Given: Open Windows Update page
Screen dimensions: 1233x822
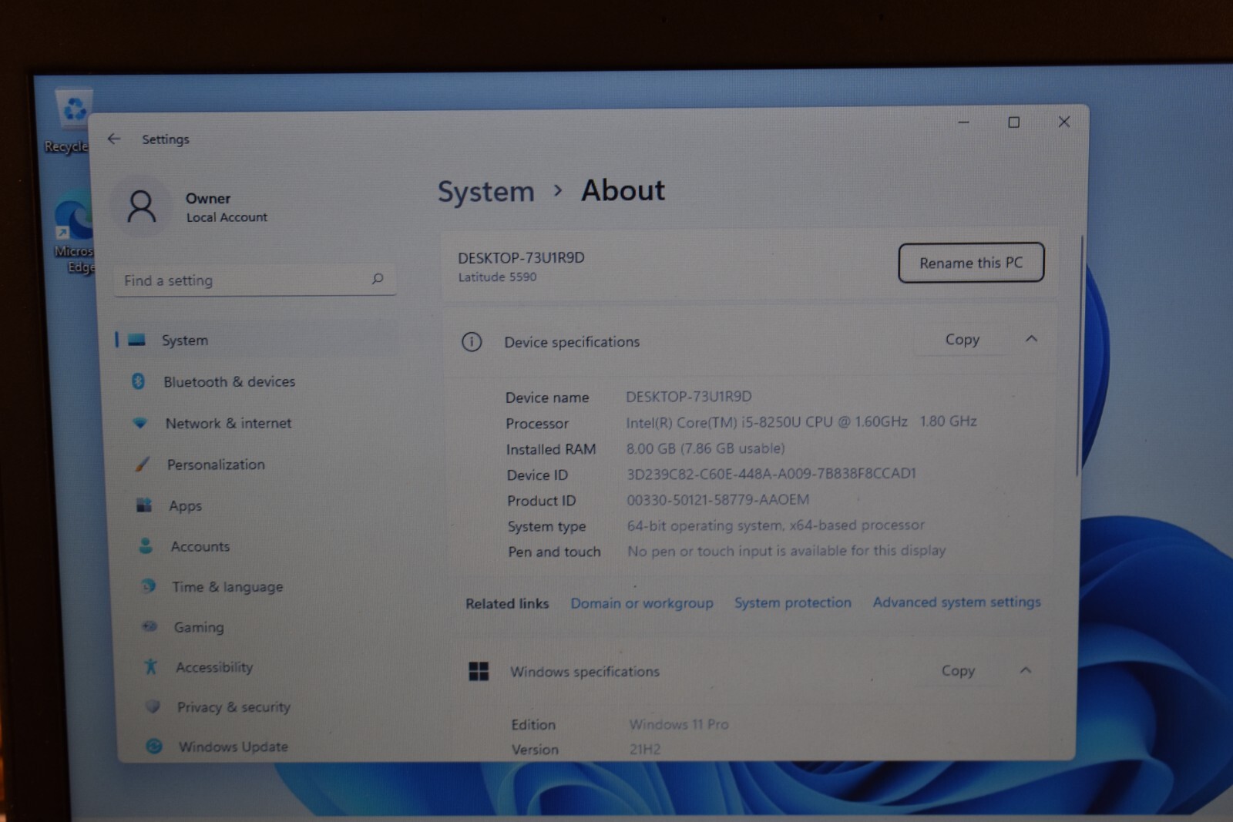Looking at the screenshot, I should pyautogui.click(x=233, y=747).
